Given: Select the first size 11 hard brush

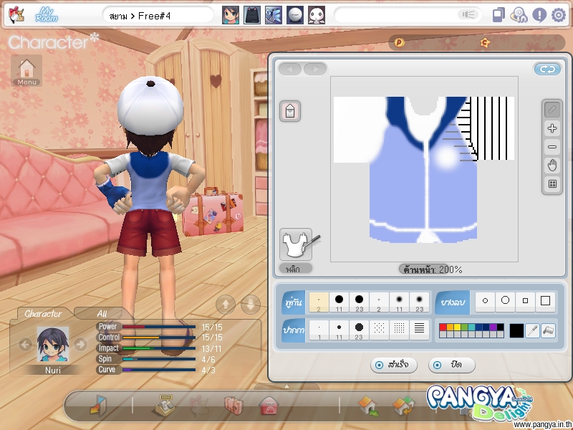Looking at the screenshot, I should tap(339, 302).
